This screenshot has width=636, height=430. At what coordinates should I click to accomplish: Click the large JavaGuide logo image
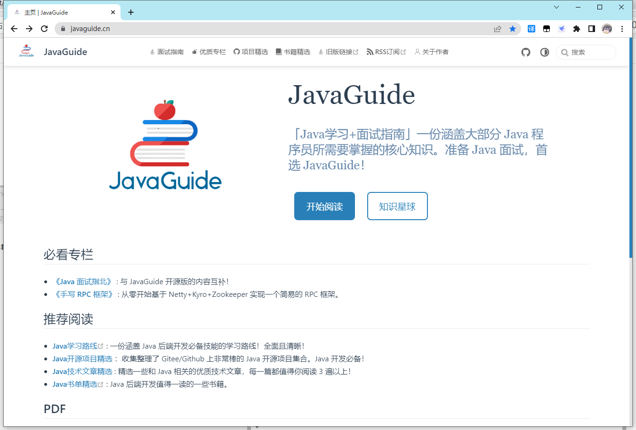point(165,145)
